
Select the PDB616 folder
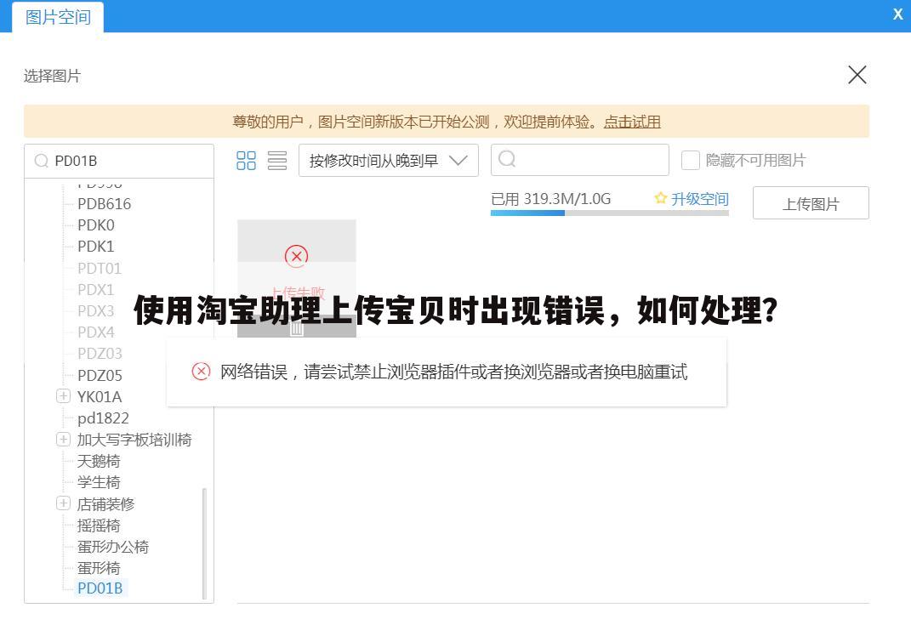pos(104,204)
